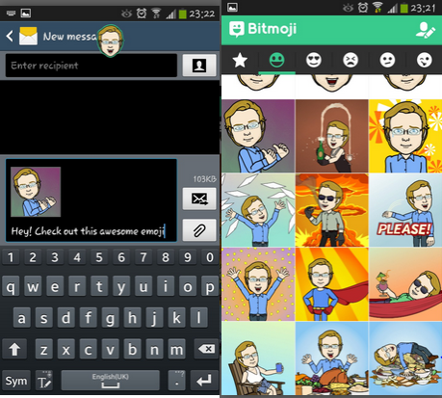Tap the backspace key
The height and width of the screenshot is (398, 442).
pos(206,349)
